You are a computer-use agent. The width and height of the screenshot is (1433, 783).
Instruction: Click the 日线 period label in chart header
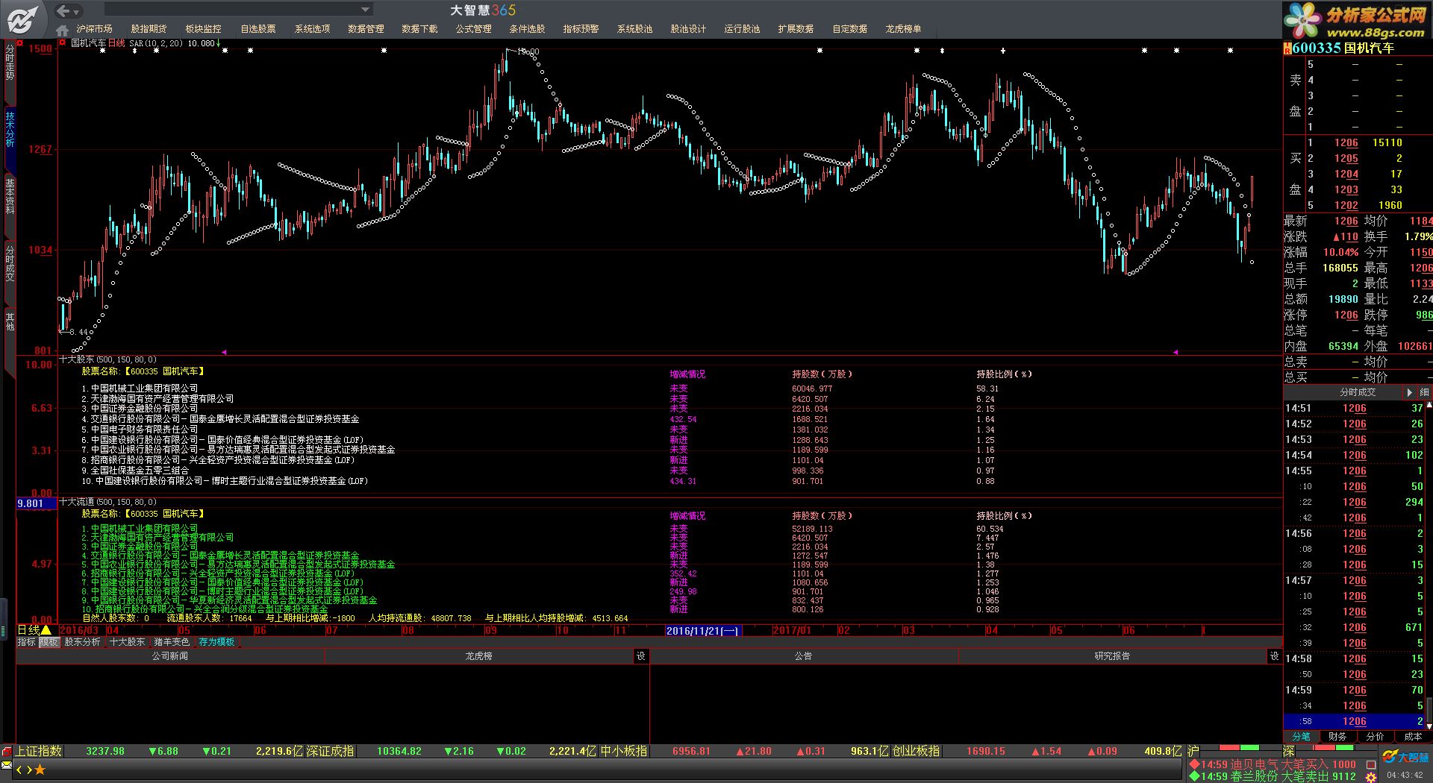tap(116, 43)
